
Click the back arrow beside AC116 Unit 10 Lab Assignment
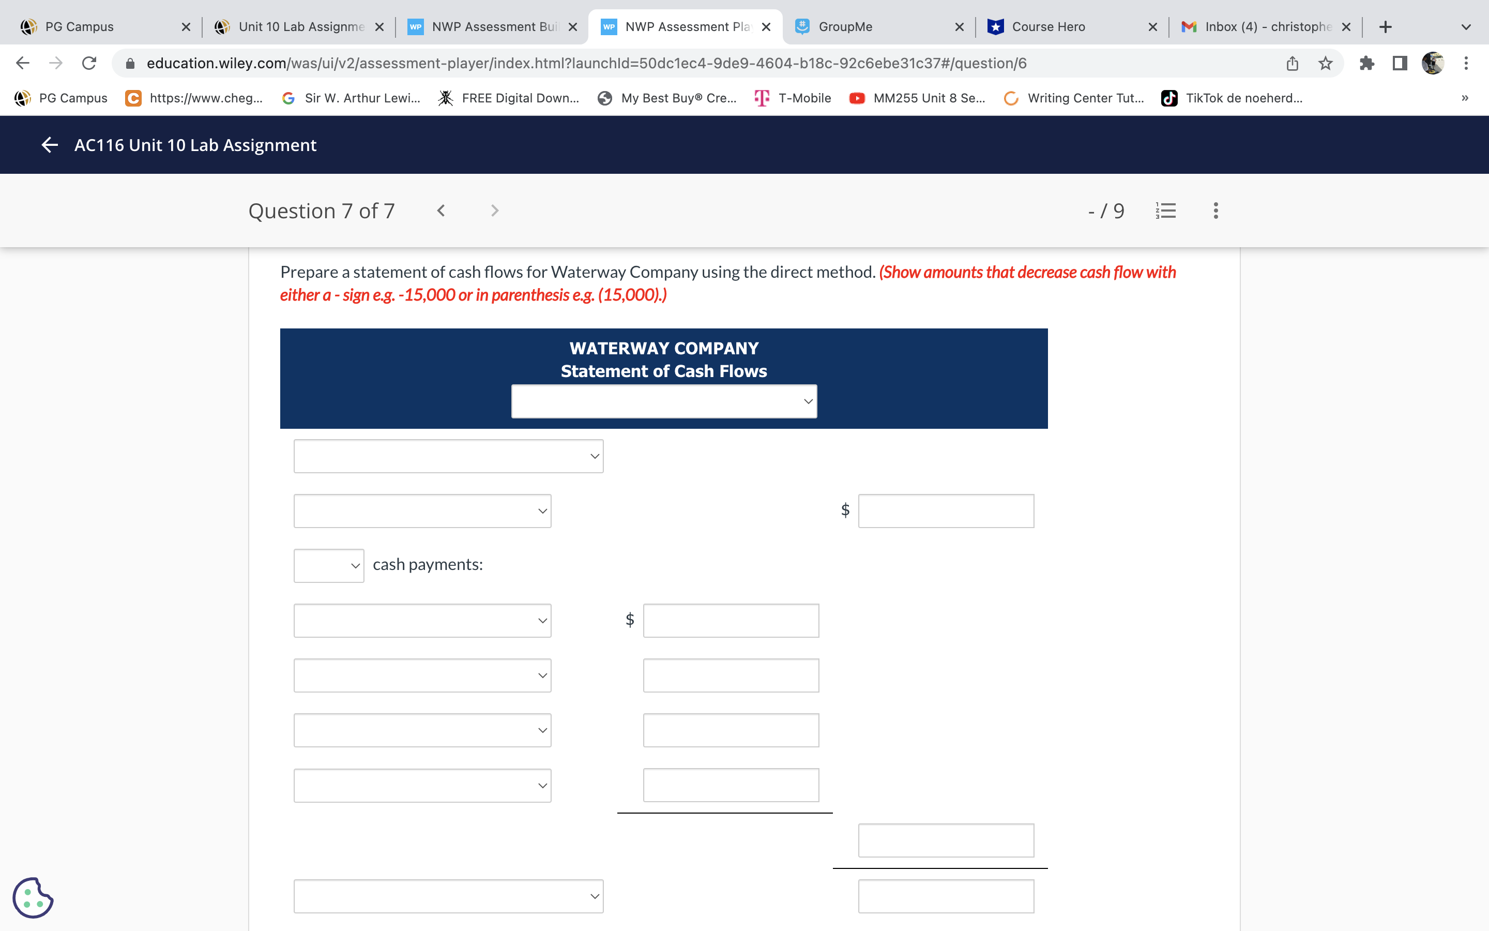pyautogui.click(x=49, y=145)
